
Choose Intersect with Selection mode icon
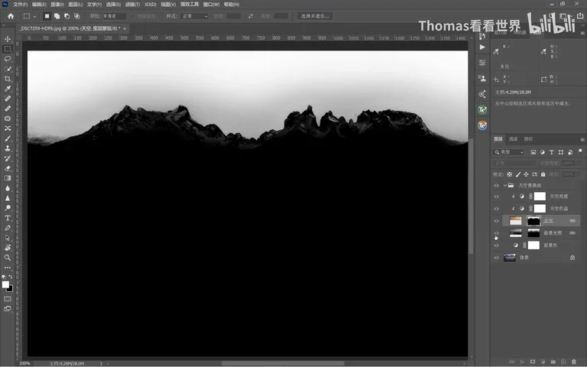point(76,16)
